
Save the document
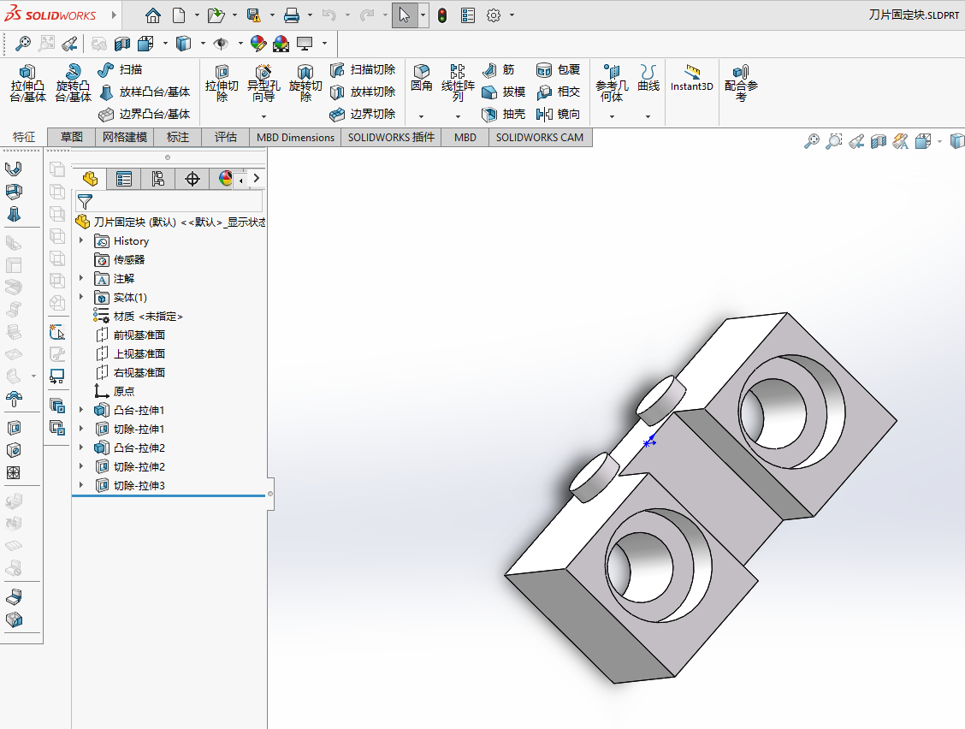(253, 15)
